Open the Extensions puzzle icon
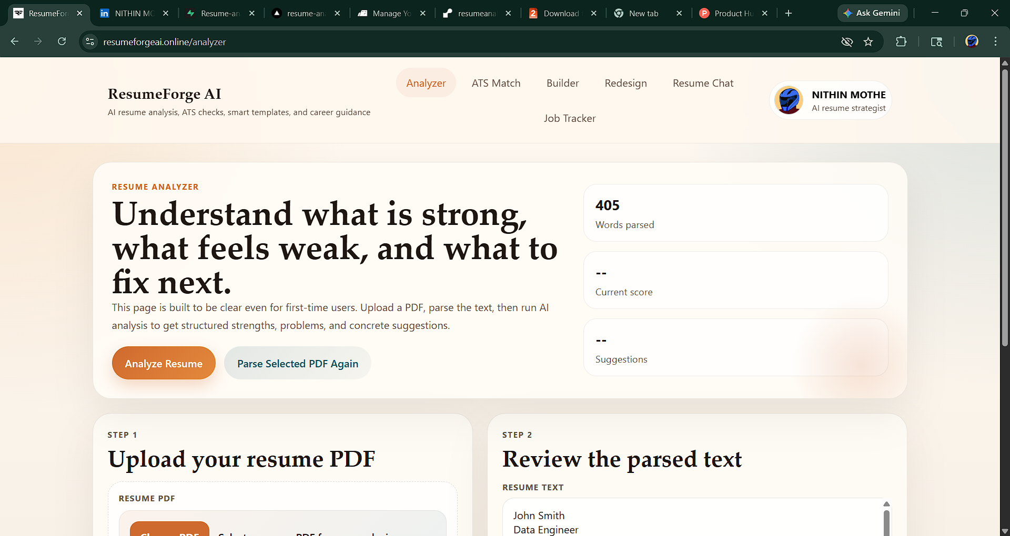 901,42
